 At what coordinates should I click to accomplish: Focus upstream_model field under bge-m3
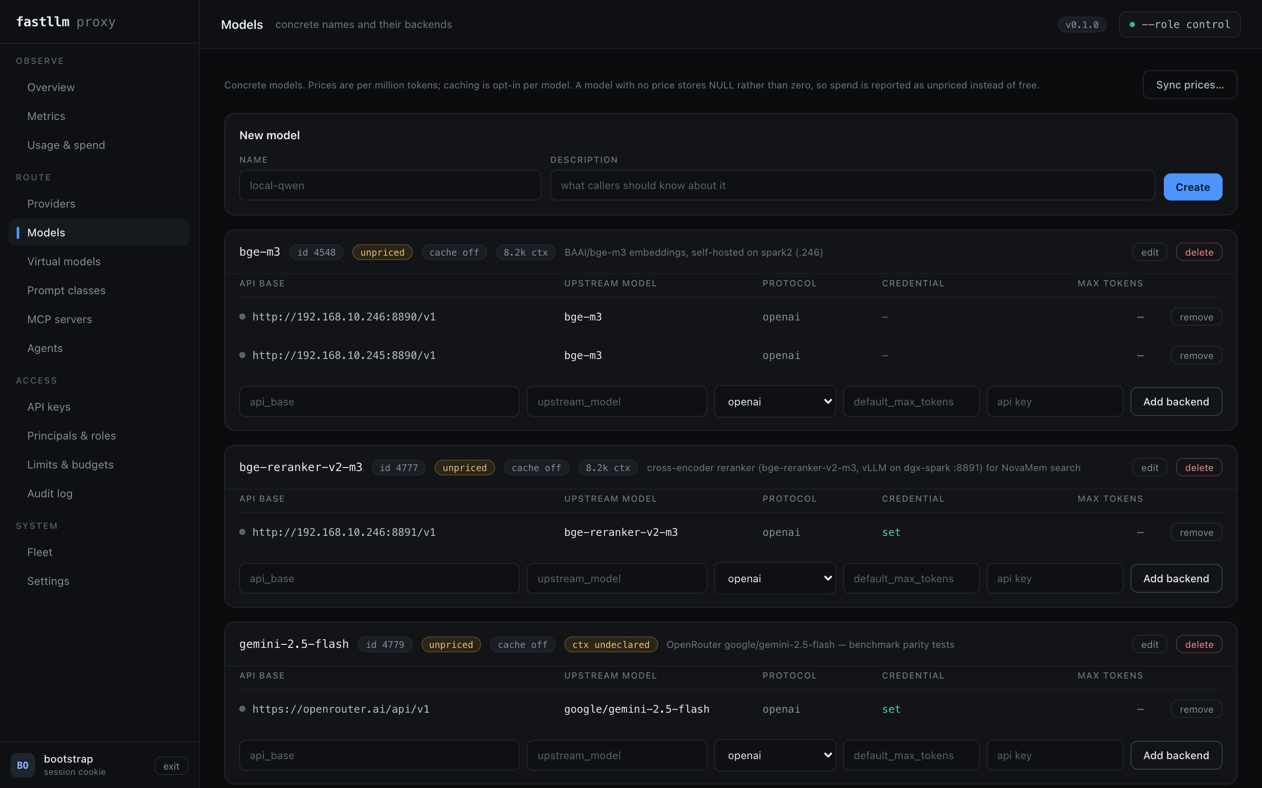pyautogui.click(x=617, y=402)
